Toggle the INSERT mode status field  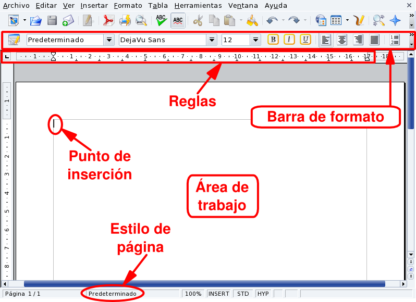(218, 294)
